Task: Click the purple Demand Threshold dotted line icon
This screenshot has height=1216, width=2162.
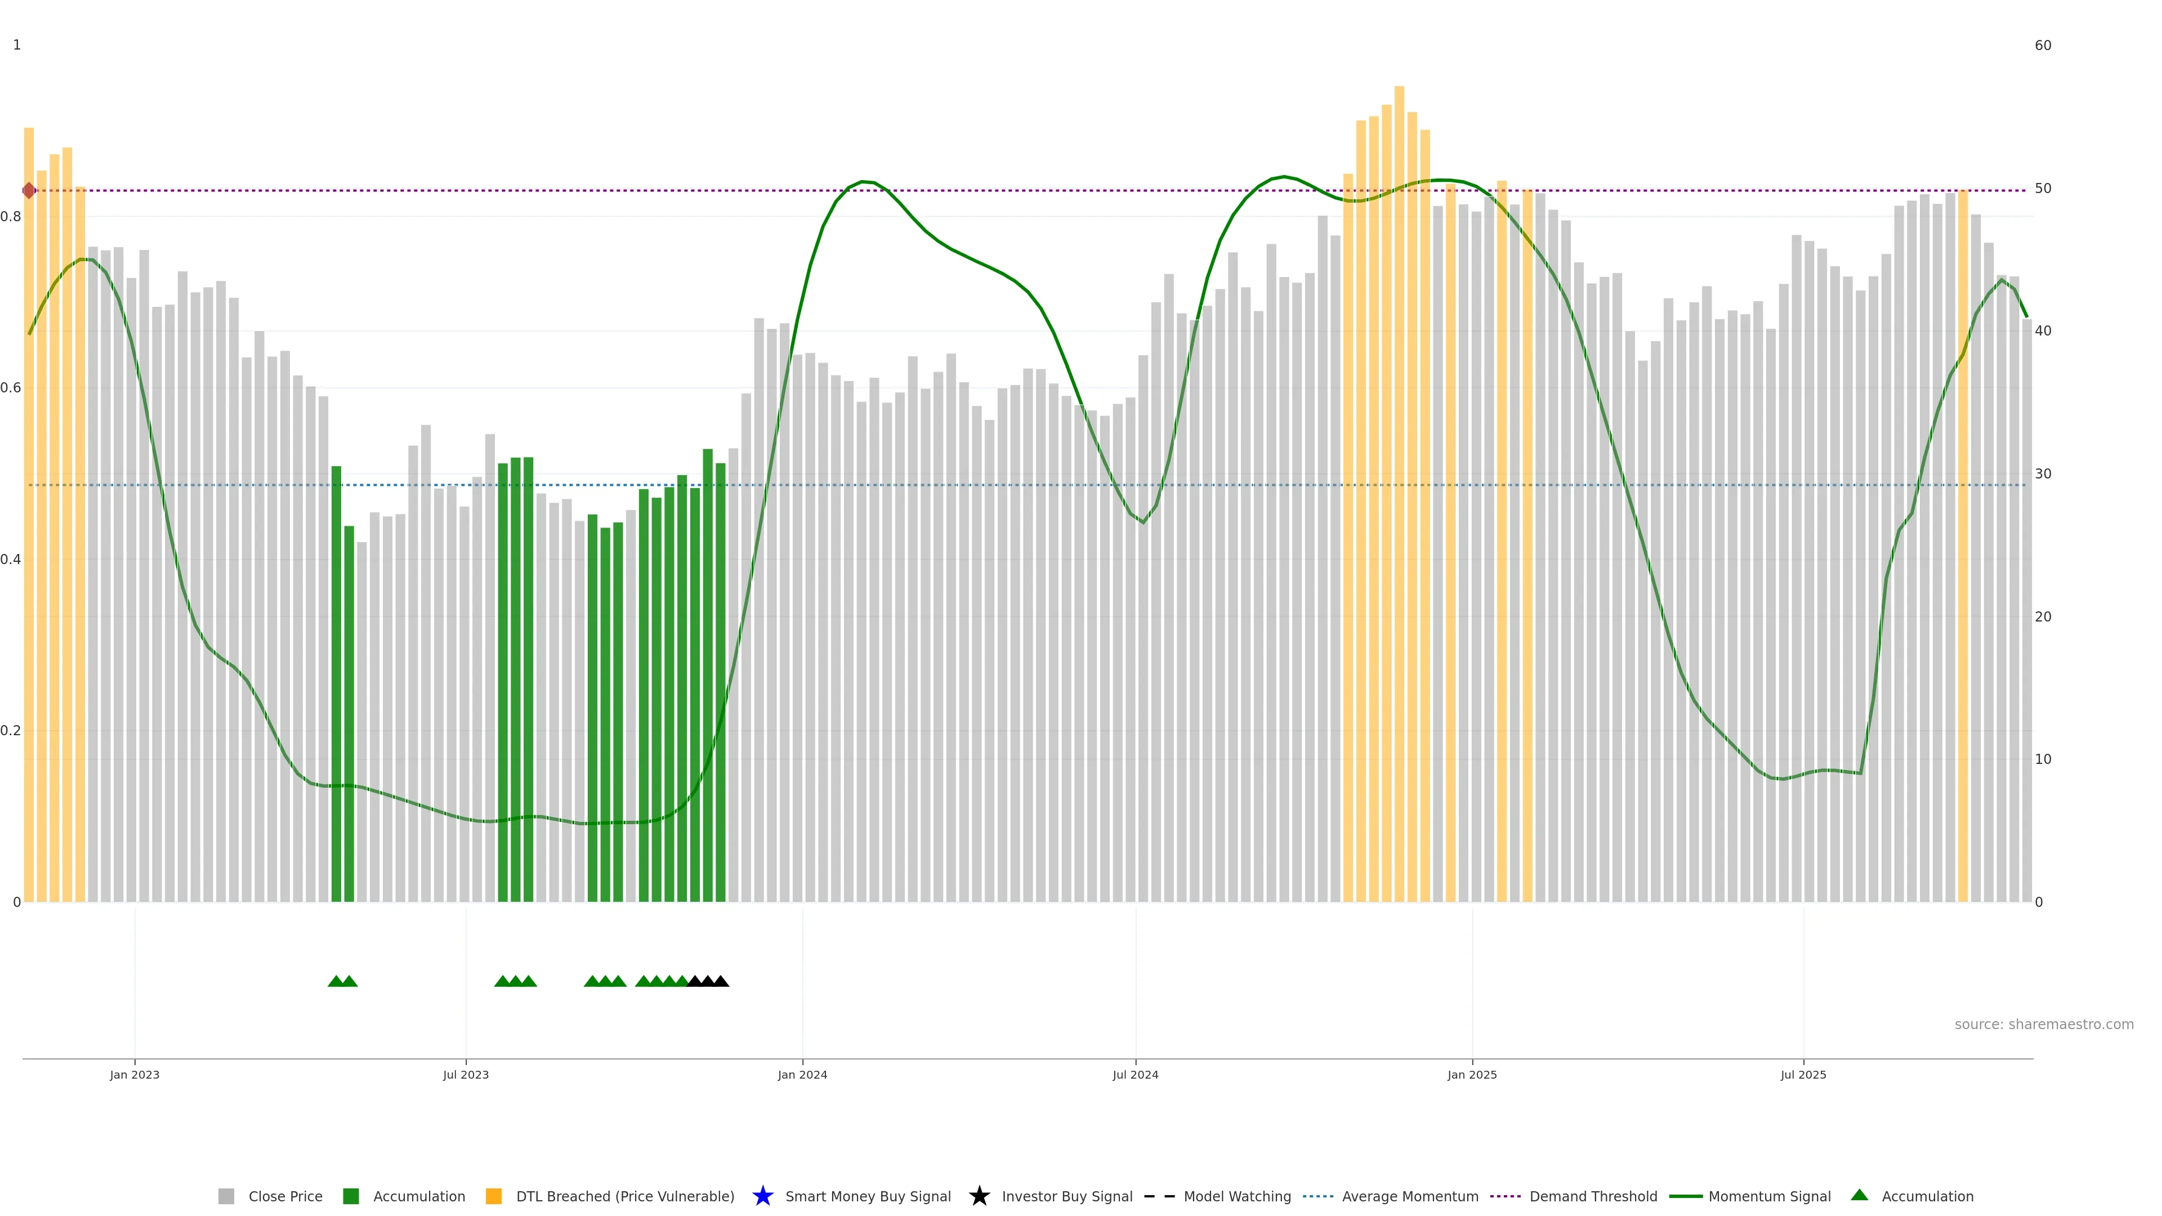Action: 1505,1196
